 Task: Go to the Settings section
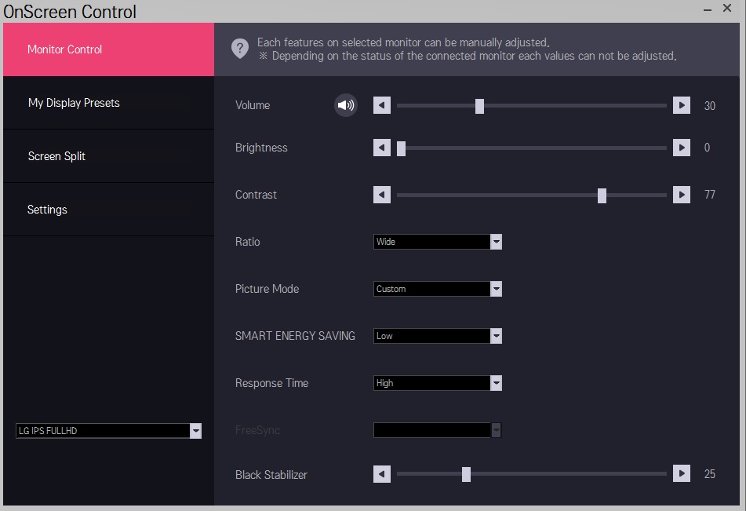(x=108, y=210)
